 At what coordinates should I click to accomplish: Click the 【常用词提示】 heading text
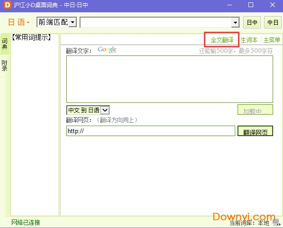point(31,37)
